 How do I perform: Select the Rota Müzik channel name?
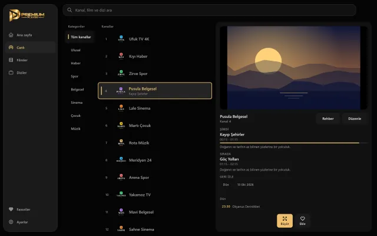[x=139, y=143]
